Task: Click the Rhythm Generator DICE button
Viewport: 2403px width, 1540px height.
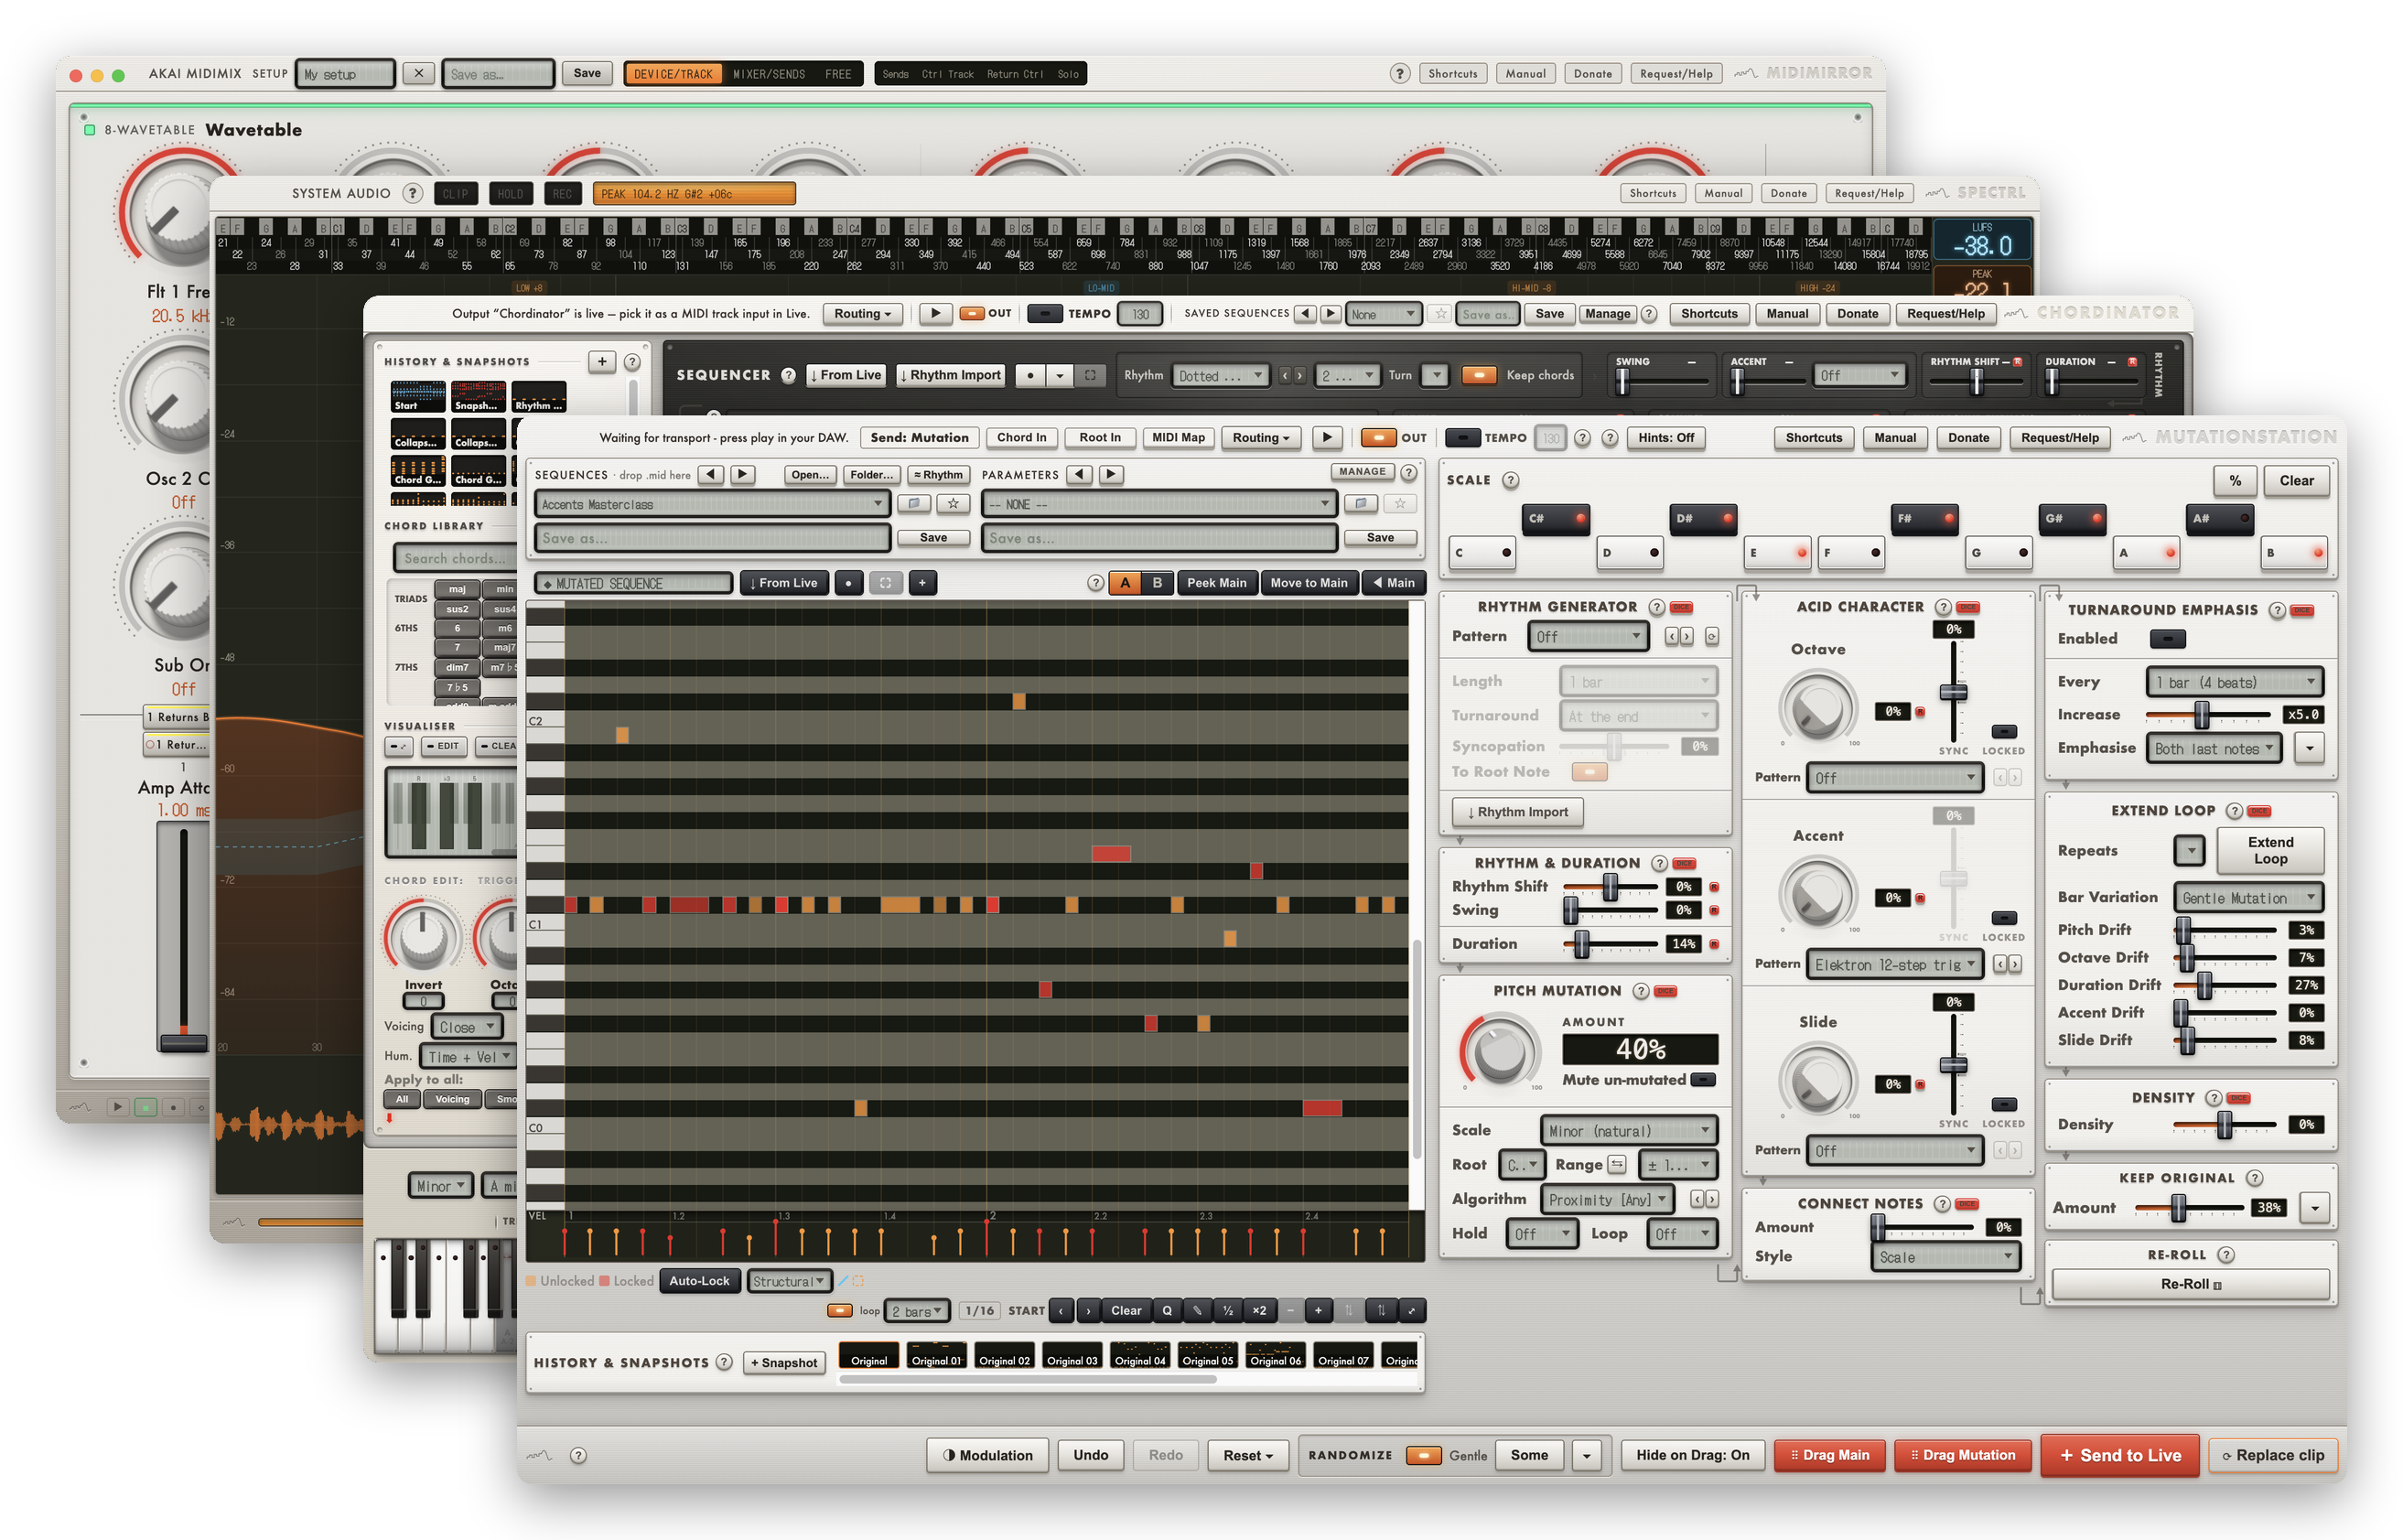Action: pos(1681,608)
